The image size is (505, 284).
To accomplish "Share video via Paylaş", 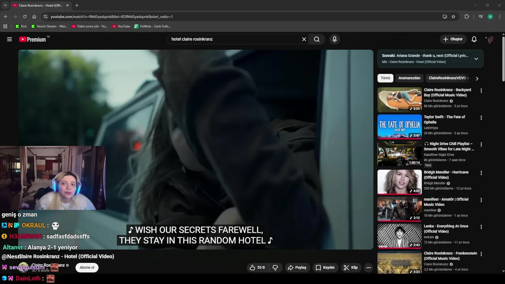I will pos(297,267).
